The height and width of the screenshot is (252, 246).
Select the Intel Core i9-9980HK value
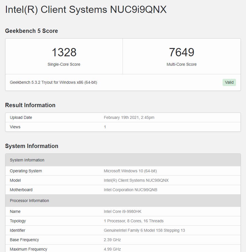[123, 211]
